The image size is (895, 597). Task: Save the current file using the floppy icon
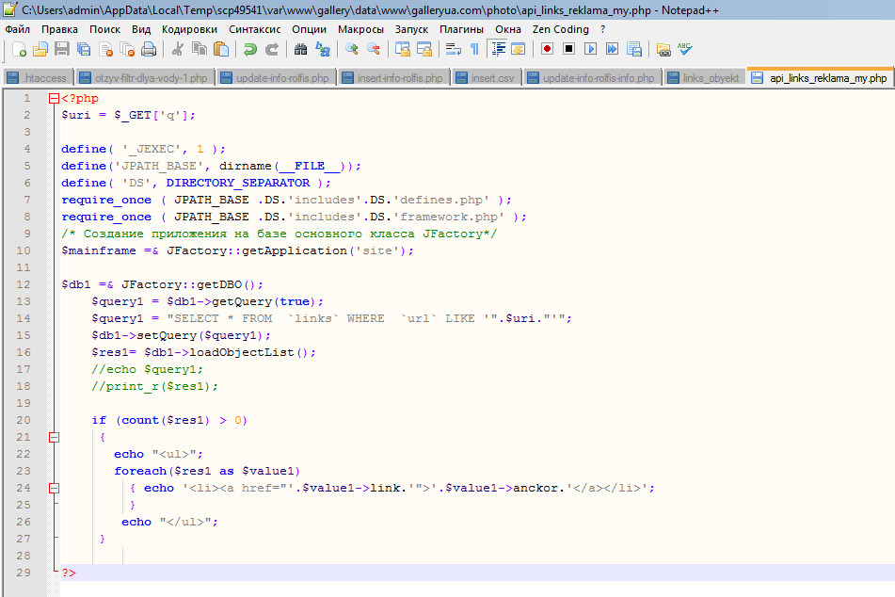click(x=62, y=50)
